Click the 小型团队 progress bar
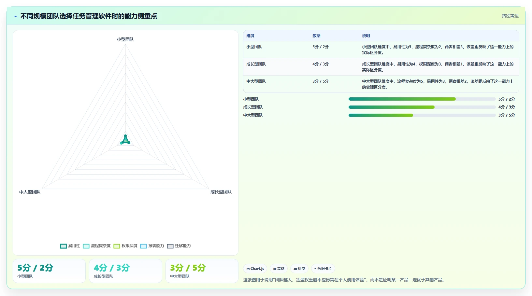This screenshot has height=296, width=532. point(422,99)
